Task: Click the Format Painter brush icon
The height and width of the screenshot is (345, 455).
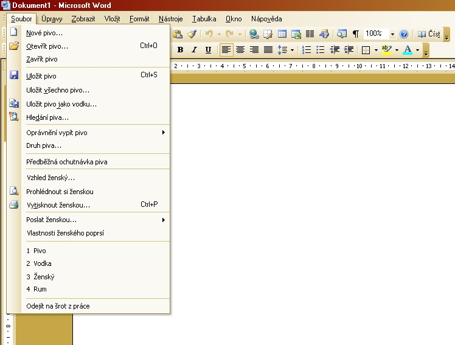Action: [192, 34]
